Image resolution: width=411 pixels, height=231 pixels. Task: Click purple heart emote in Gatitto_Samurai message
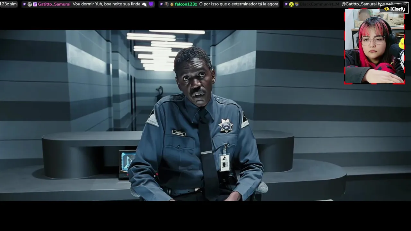tap(151, 4)
